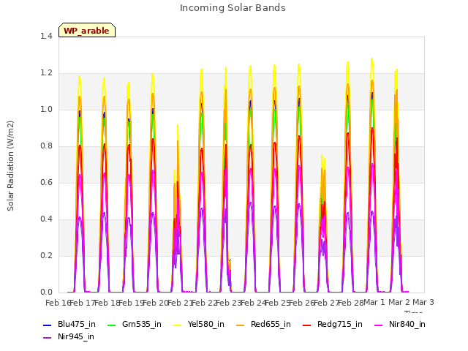Click the Mar 1 x-axis date label
468x351 pixels.
click(x=374, y=302)
